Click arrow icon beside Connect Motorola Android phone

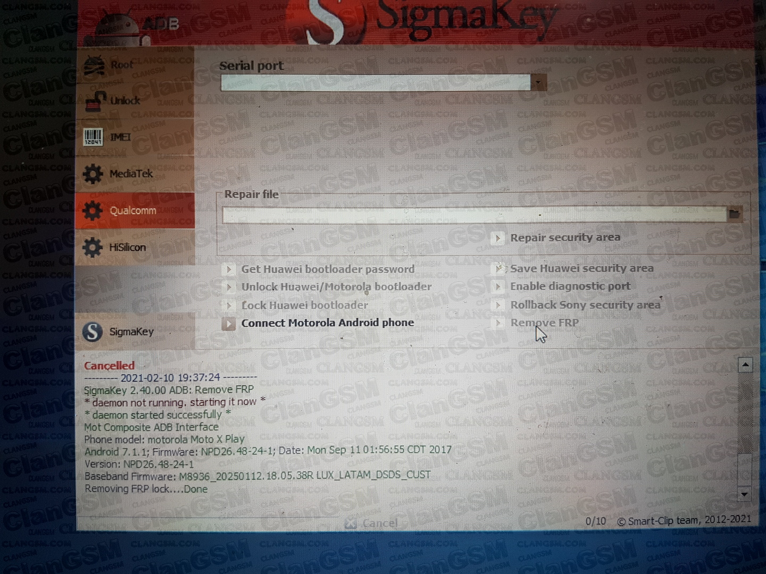(x=229, y=323)
